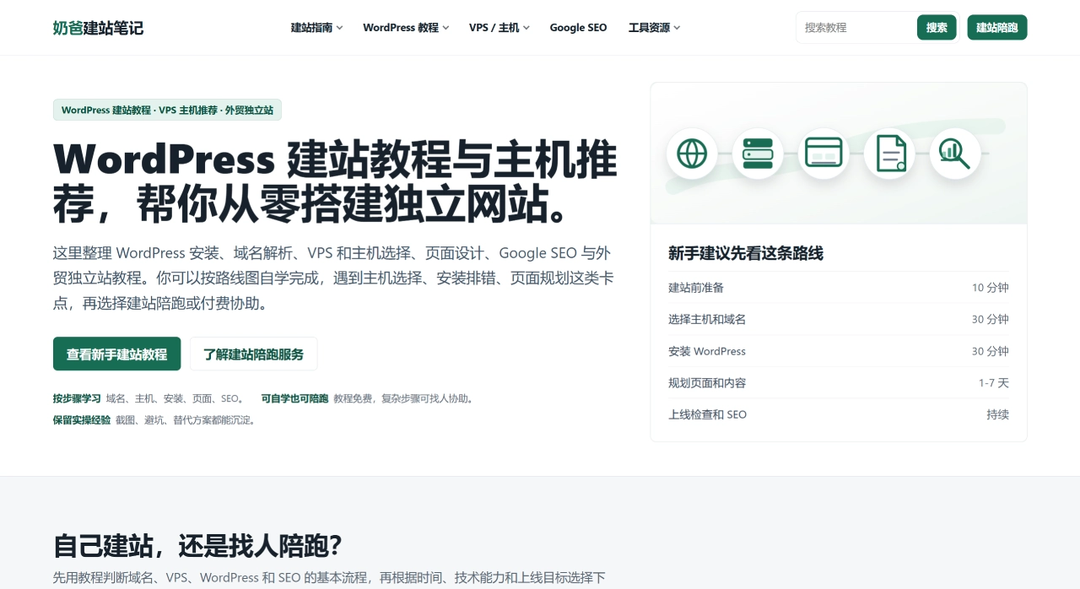1080x589 pixels.
Task: Open the 选择主机和域名 route step
Action: (839, 319)
